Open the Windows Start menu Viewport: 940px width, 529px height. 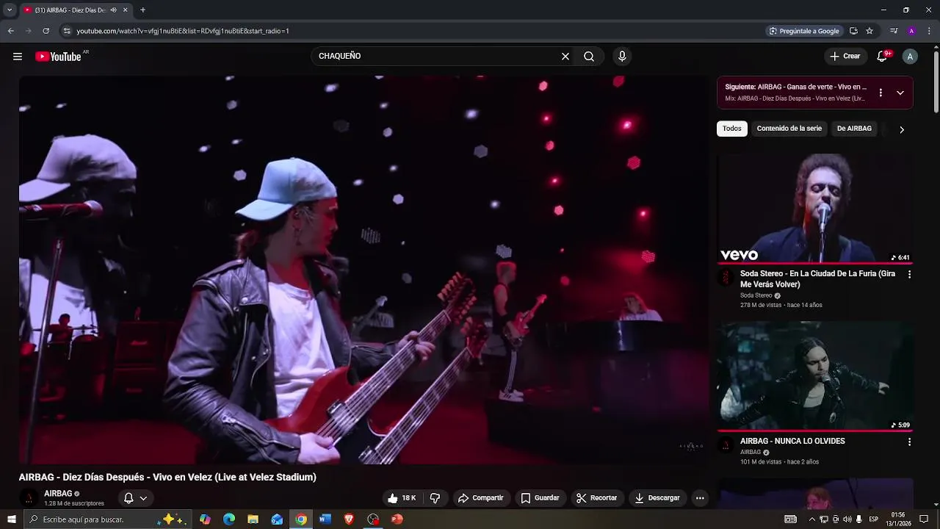[x=12, y=519]
